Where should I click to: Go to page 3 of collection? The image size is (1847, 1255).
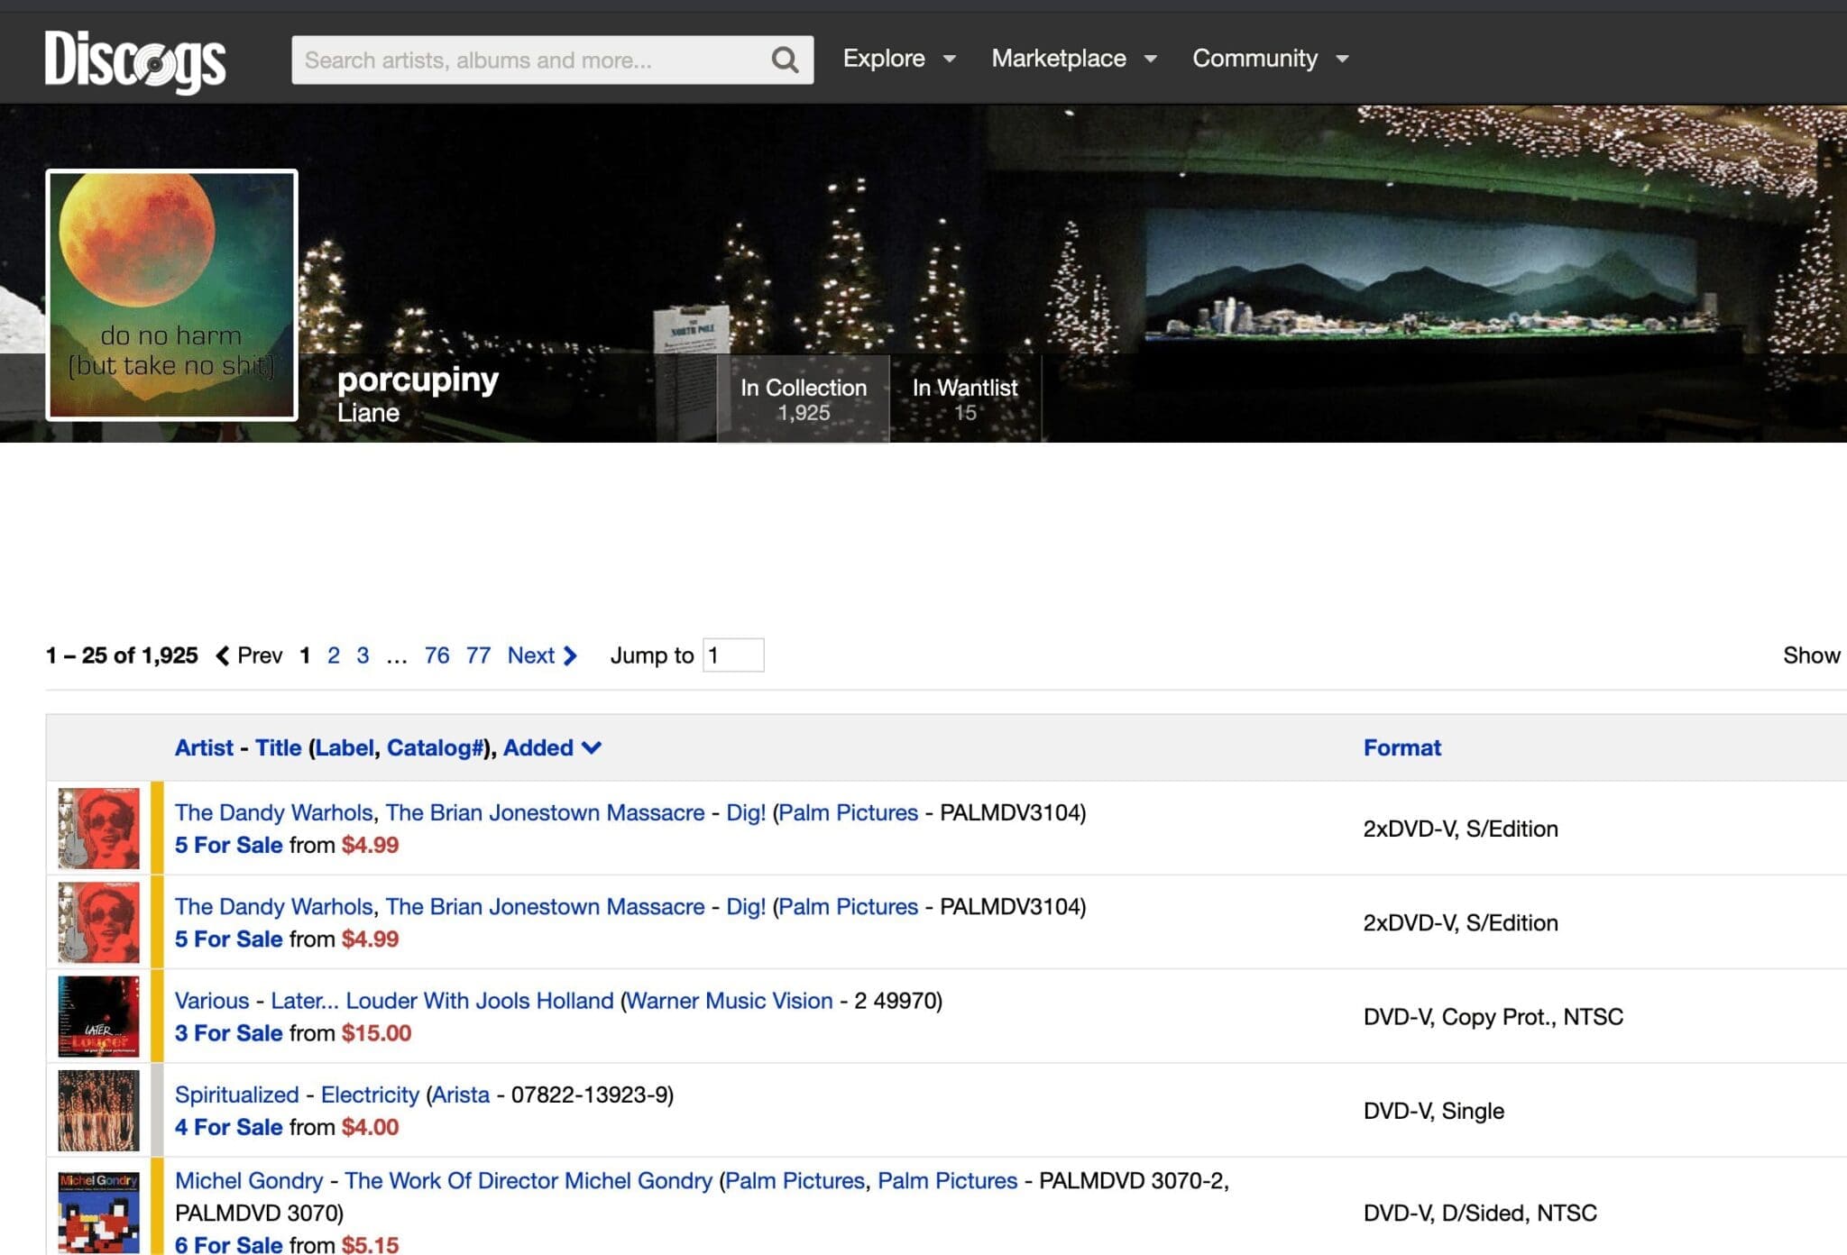click(x=363, y=655)
